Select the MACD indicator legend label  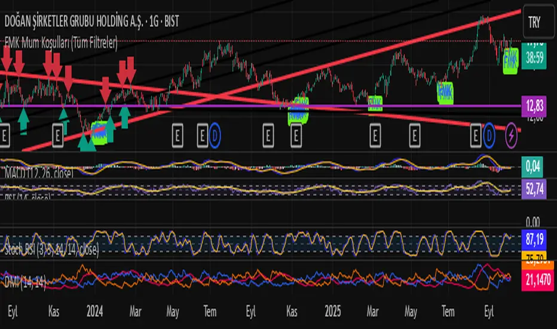pyautogui.click(x=39, y=173)
